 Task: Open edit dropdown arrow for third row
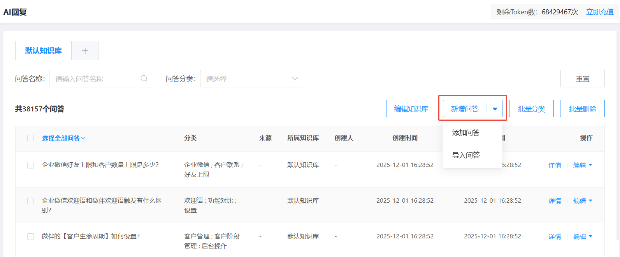590,236
